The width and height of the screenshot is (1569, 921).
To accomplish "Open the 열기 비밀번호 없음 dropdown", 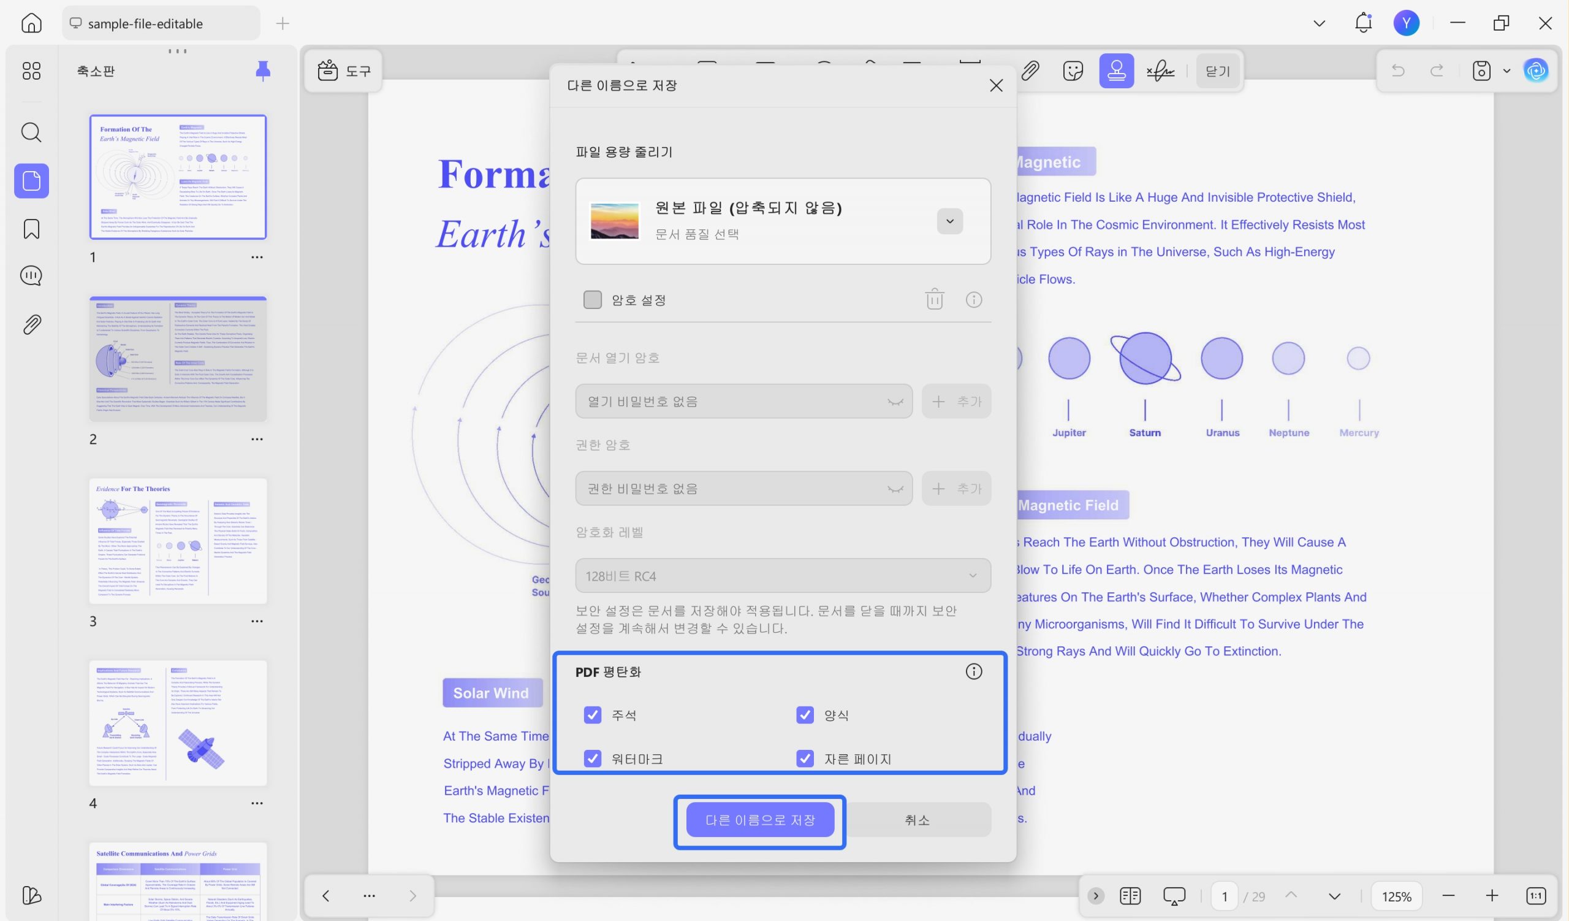I will point(743,401).
